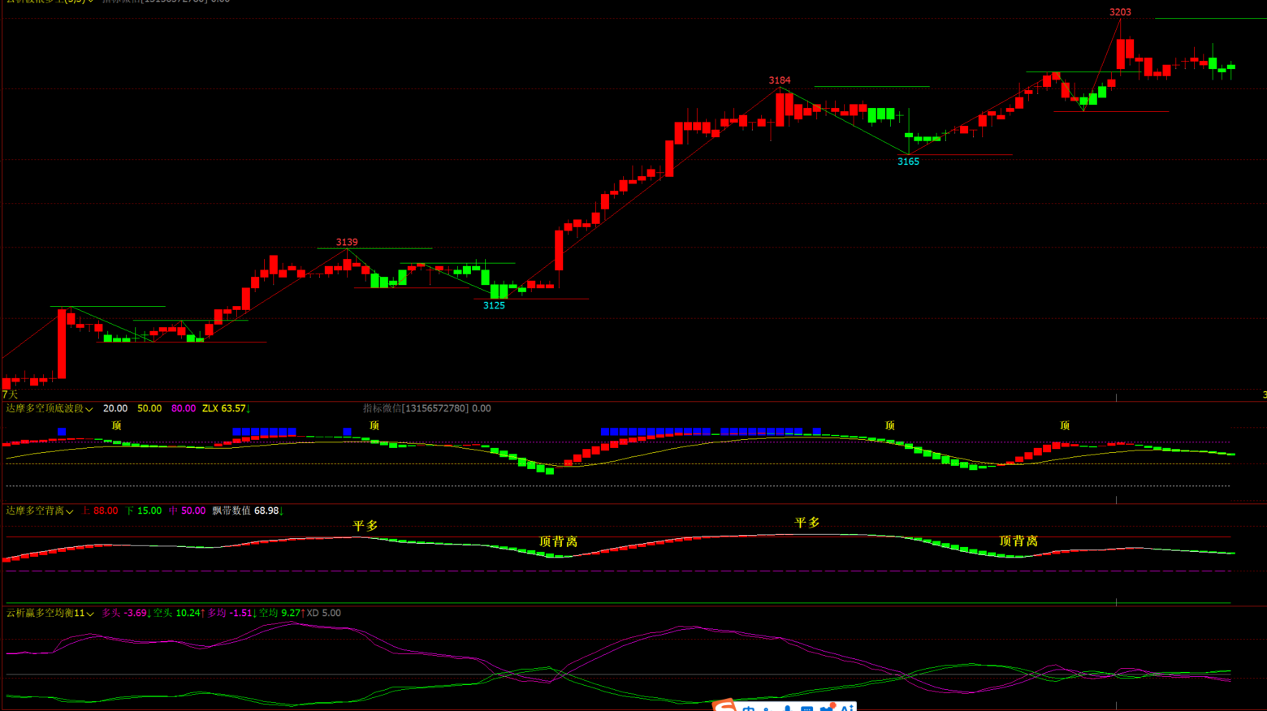Activate the IME microphone voice input

coord(787,709)
